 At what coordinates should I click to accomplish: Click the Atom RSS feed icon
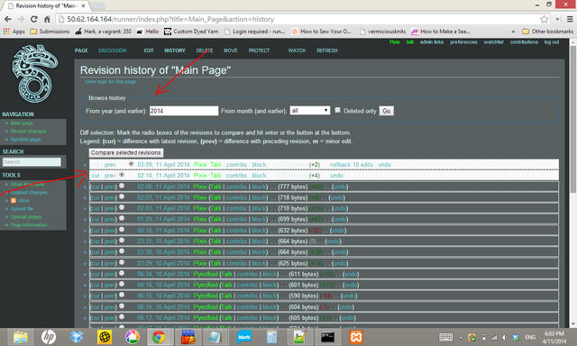click(x=14, y=200)
